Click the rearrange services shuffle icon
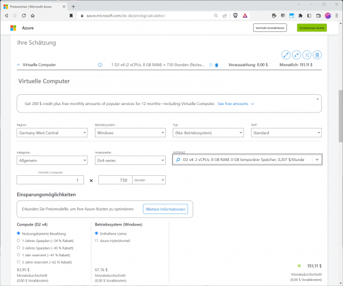 click(x=306, y=55)
